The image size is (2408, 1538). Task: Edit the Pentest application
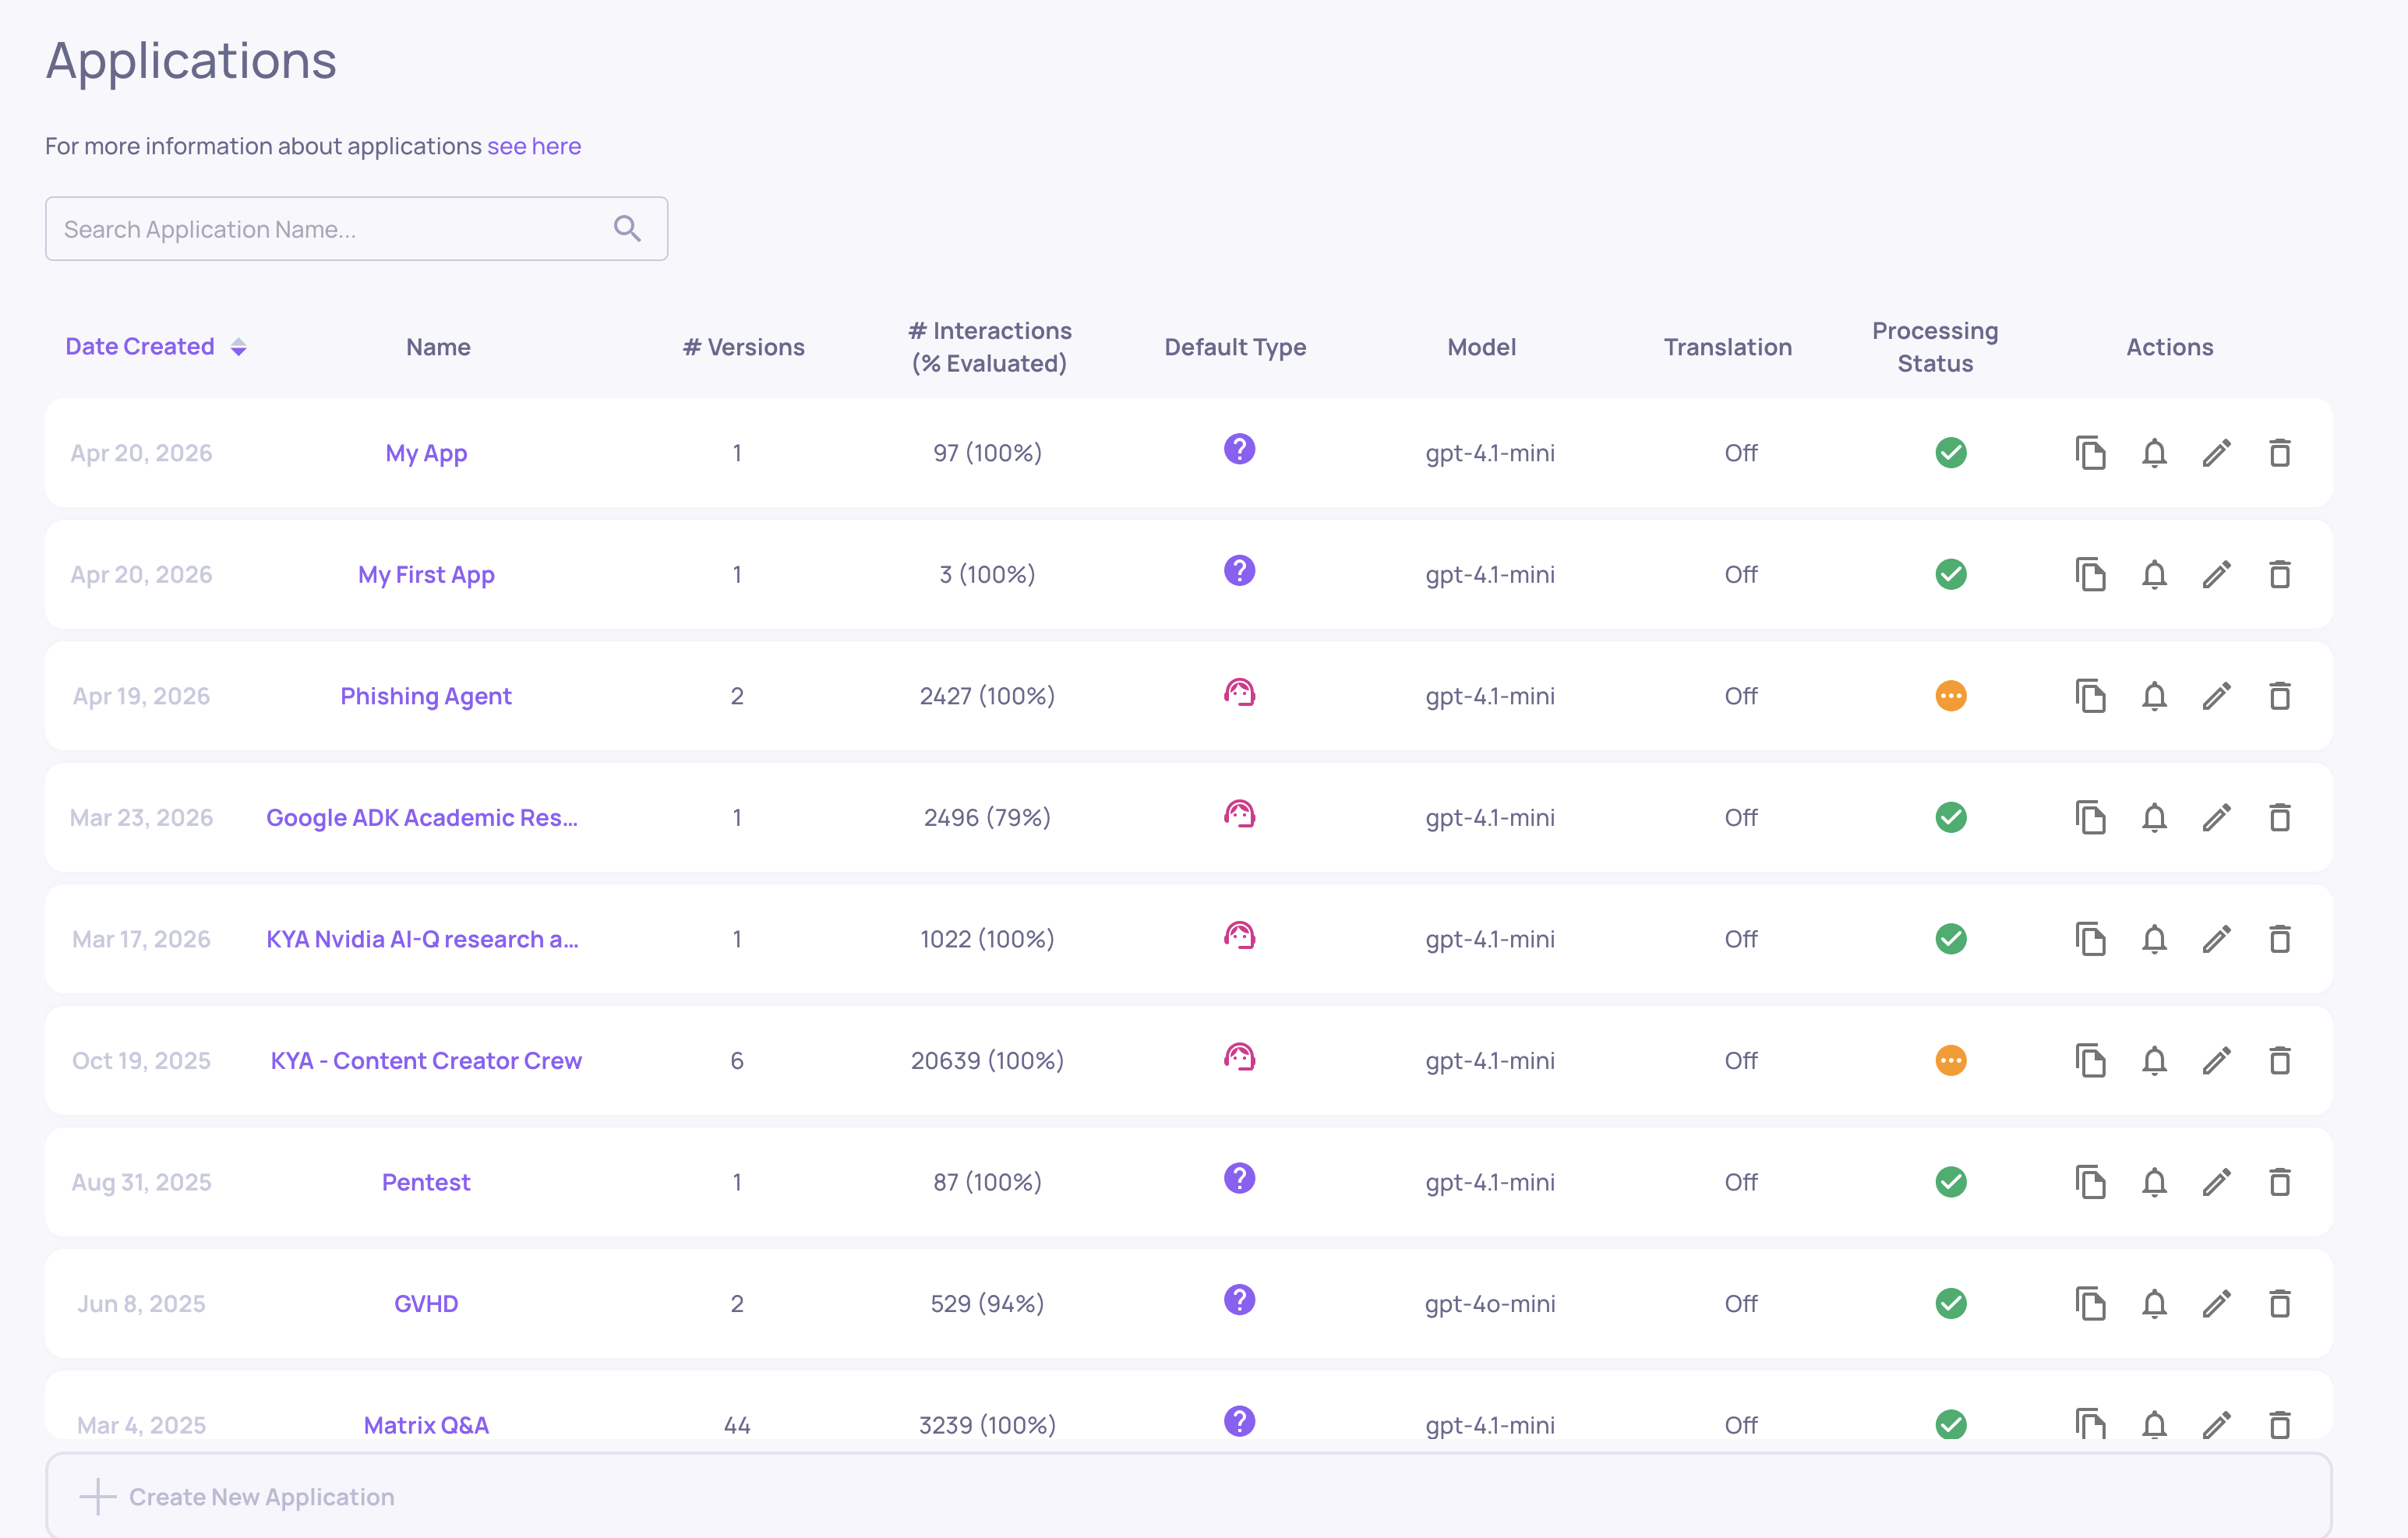[2216, 1182]
